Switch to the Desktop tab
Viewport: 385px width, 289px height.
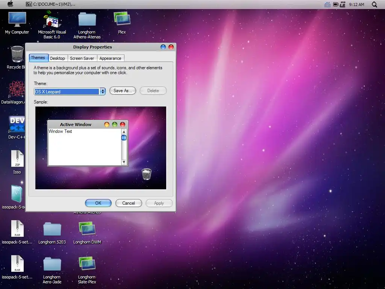[x=58, y=58]
